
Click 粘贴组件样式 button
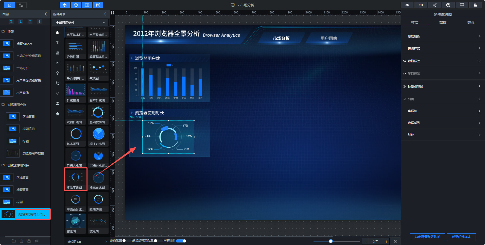coord(461,237)
